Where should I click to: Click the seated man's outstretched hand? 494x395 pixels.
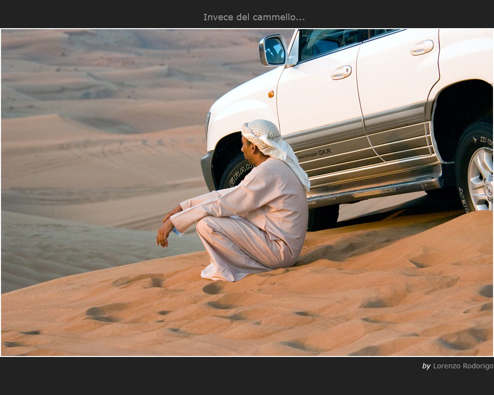[164, 234]
